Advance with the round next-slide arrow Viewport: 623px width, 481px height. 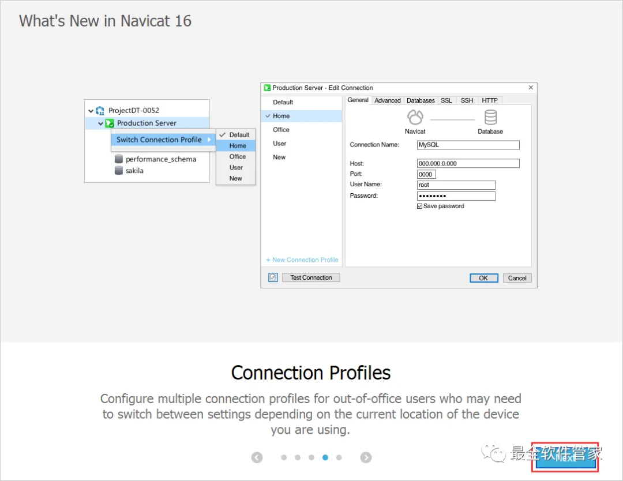pos(366,457)
